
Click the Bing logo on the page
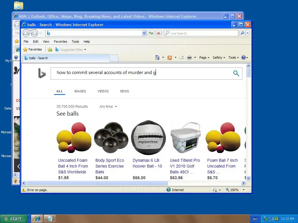tap(42, 73)
